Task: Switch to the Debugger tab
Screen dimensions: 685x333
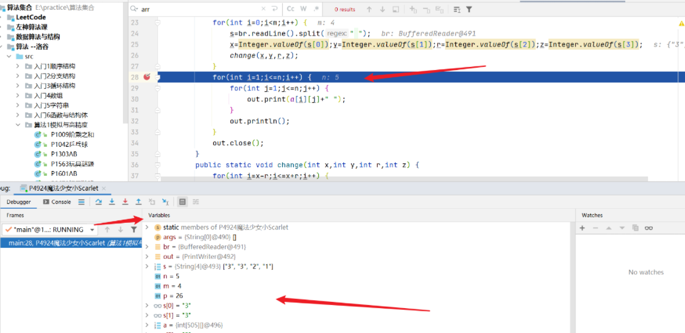Action: tap(19, 202)
